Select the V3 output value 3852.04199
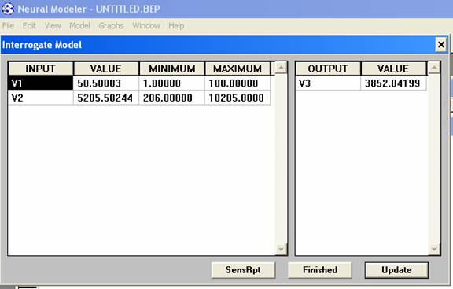453x289 pixels. point(393,83)
